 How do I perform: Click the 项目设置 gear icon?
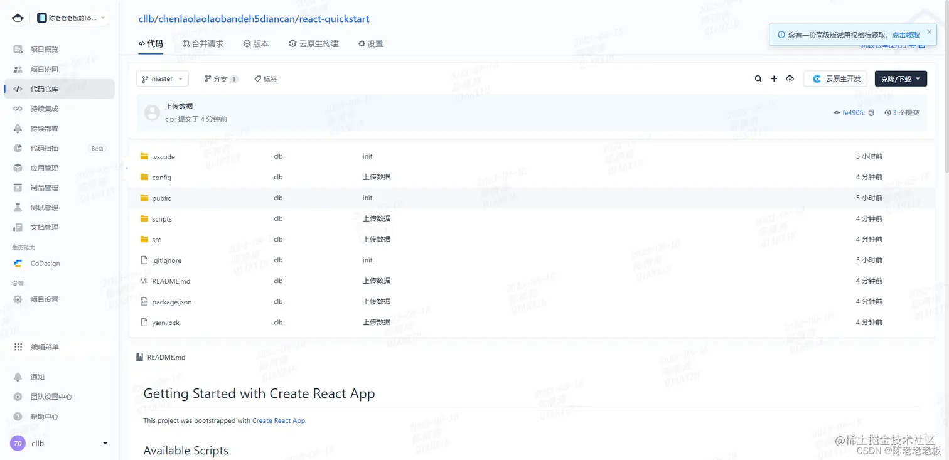tap(18, 299)
